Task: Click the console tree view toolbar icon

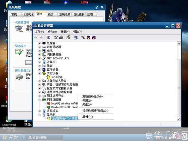Action: click(x=48, y=37)
